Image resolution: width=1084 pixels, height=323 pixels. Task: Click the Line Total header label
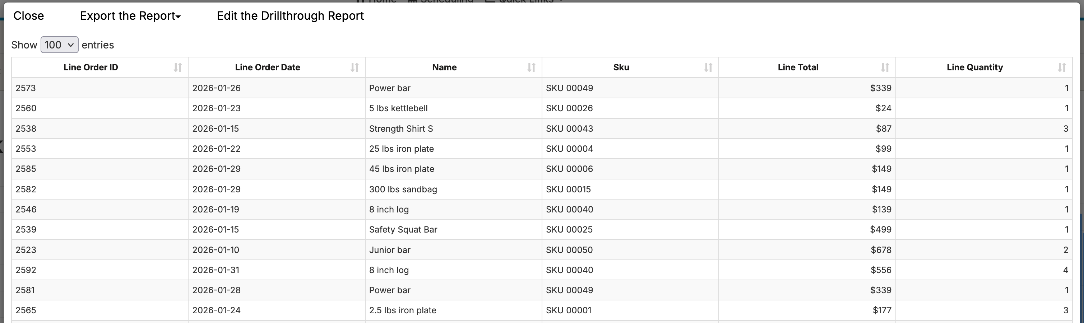(797, 67)
